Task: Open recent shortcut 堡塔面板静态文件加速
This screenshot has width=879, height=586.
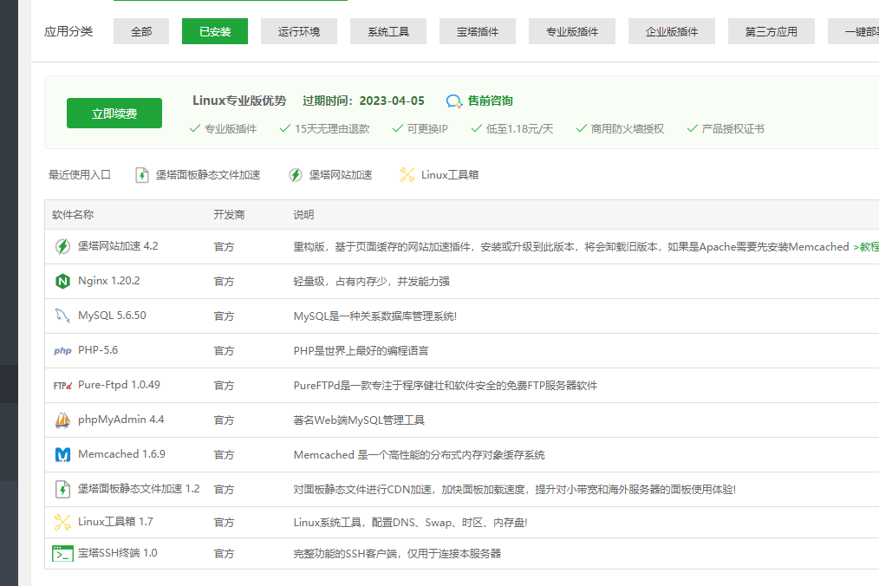Action: tap(208, 175)
